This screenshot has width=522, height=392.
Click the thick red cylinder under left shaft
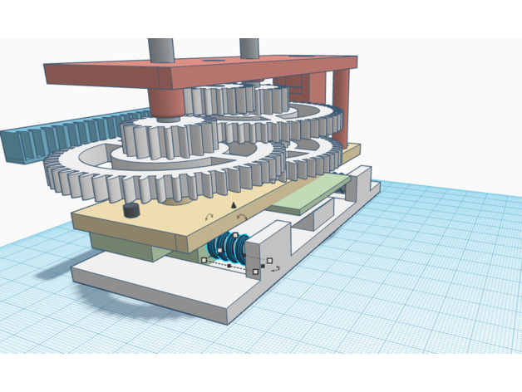[x=165, y=103]
